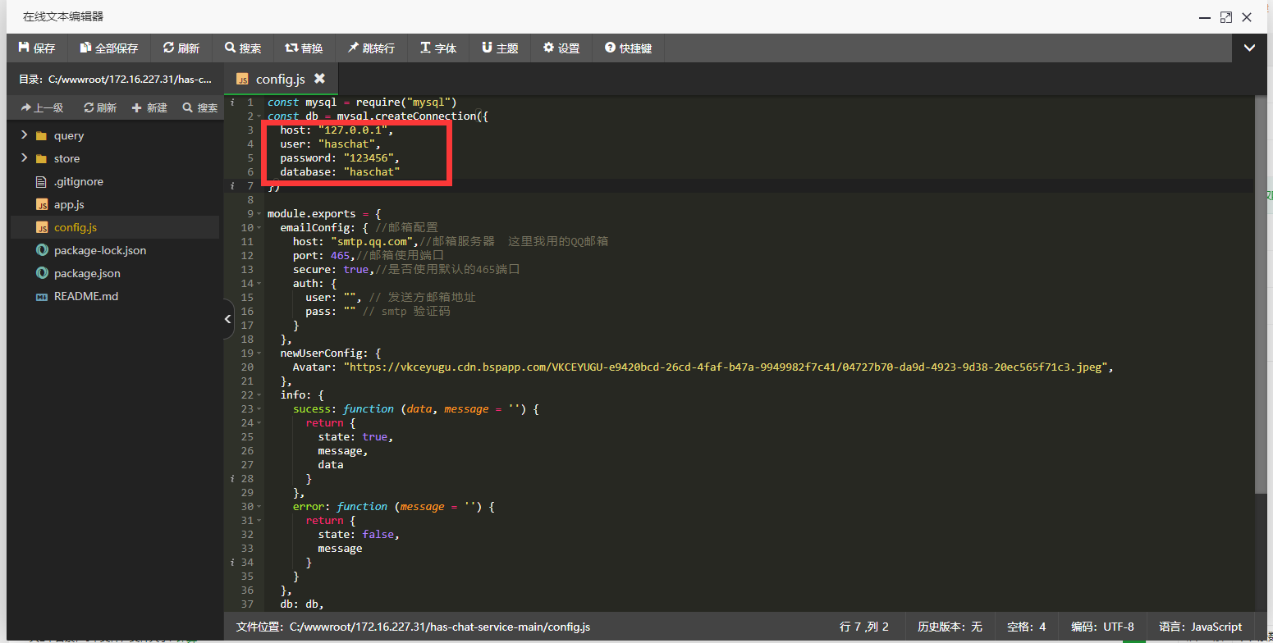Open the 主题 theme menu

[x=501, y=48]
